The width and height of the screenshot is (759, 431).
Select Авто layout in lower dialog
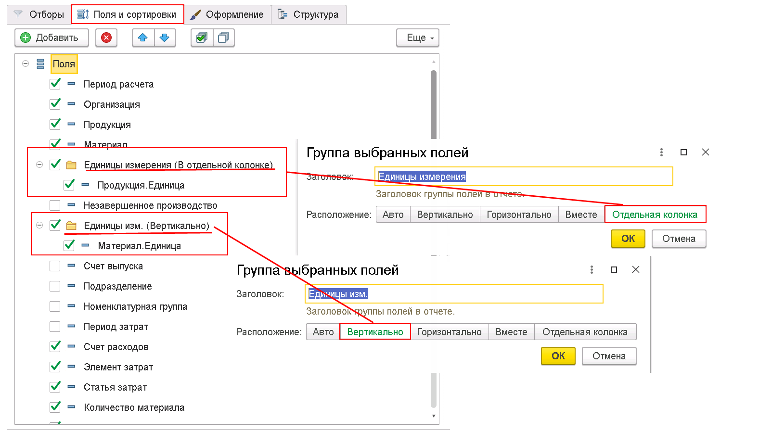[x=323, y=332]
